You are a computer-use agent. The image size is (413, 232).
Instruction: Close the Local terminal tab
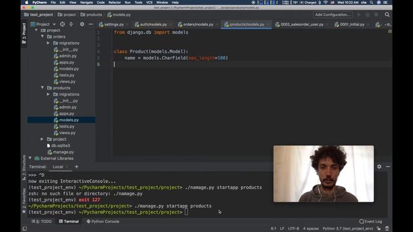tap(67, 167)
